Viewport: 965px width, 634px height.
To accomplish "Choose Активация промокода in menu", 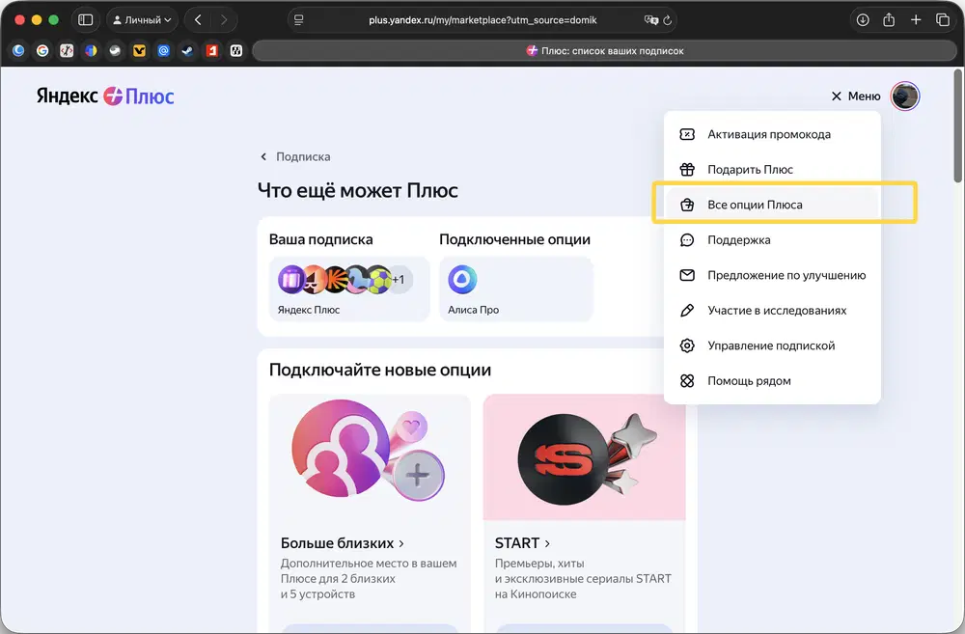I will 772,134.
